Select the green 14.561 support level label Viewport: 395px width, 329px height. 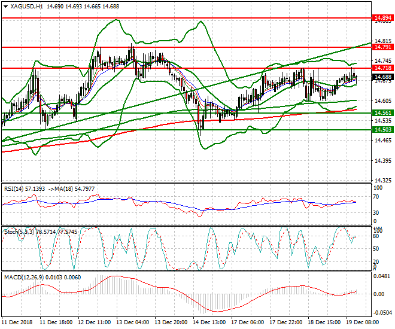pyautogui.click(x=383, y=113)
